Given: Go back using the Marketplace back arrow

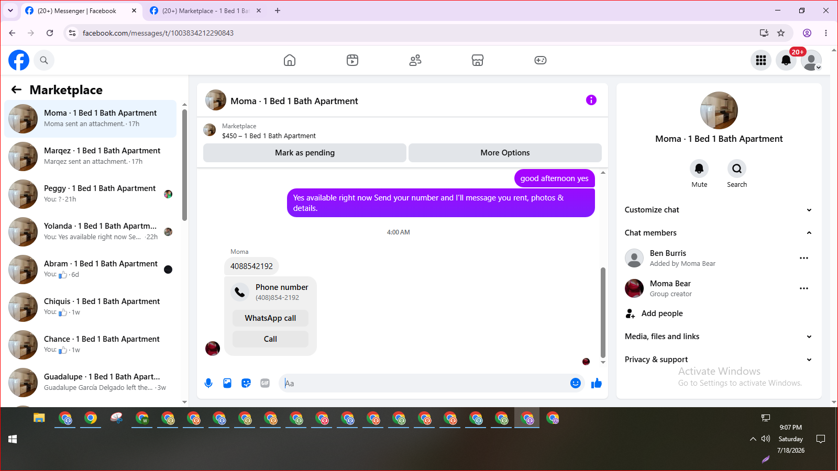Looking at the screenshot, I should point(17,89).
